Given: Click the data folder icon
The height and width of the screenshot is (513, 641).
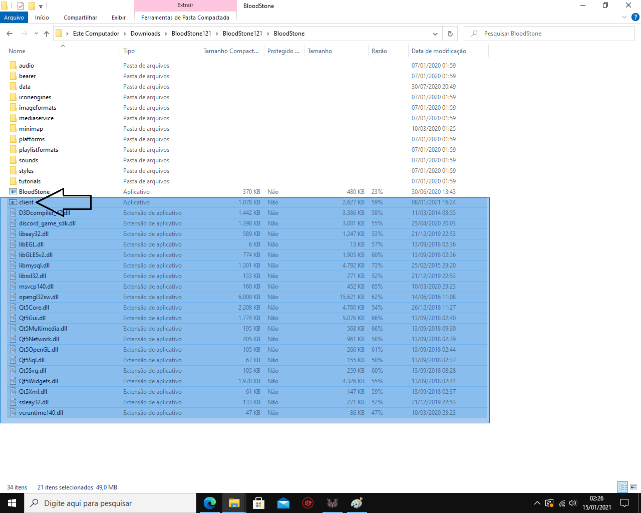Looking at the screenshot, I should (x=13, y=87).
